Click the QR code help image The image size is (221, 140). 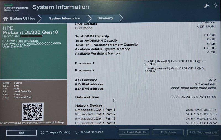33,112
